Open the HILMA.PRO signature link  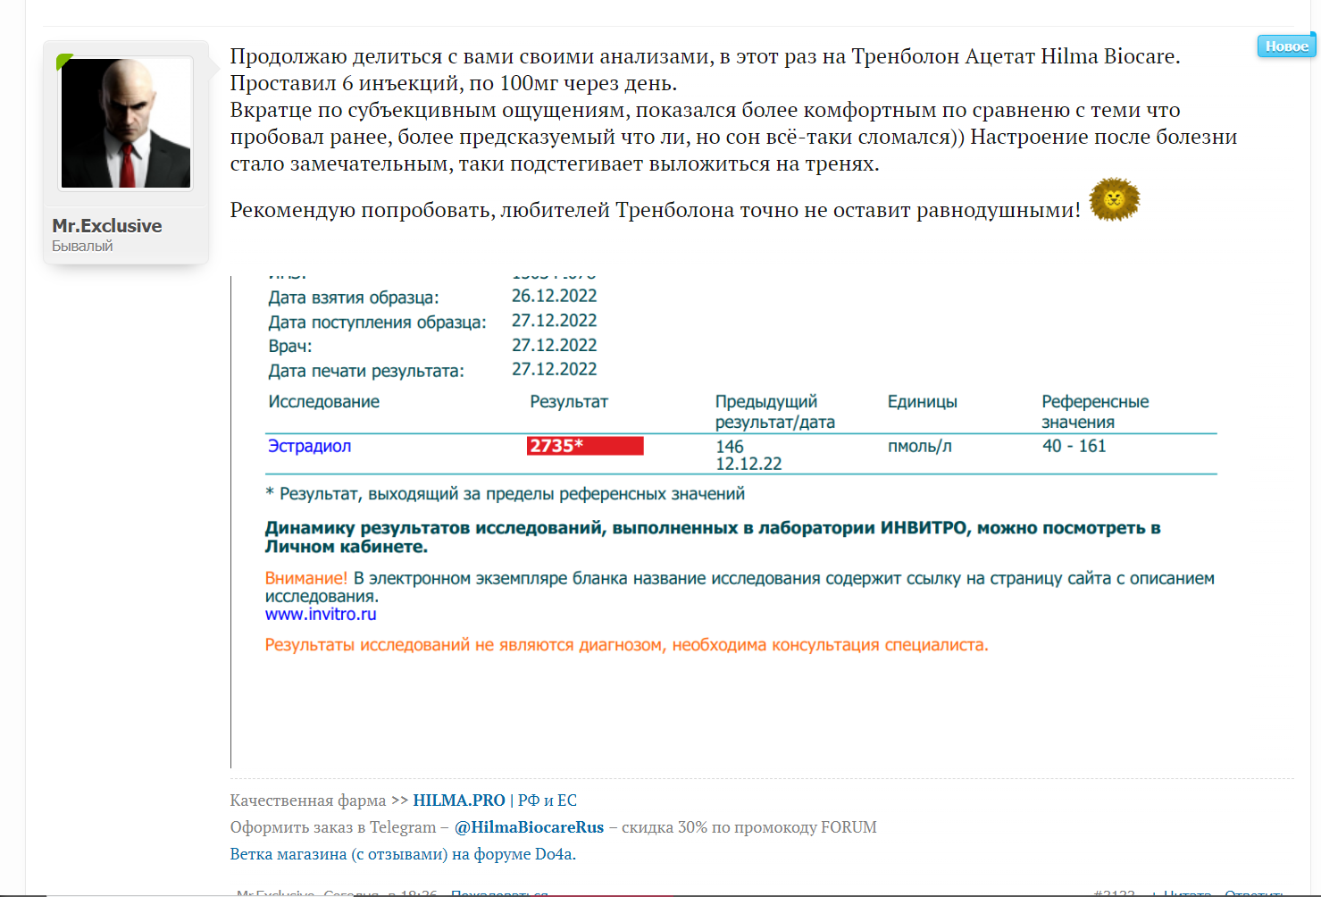(x=459, y=801)
